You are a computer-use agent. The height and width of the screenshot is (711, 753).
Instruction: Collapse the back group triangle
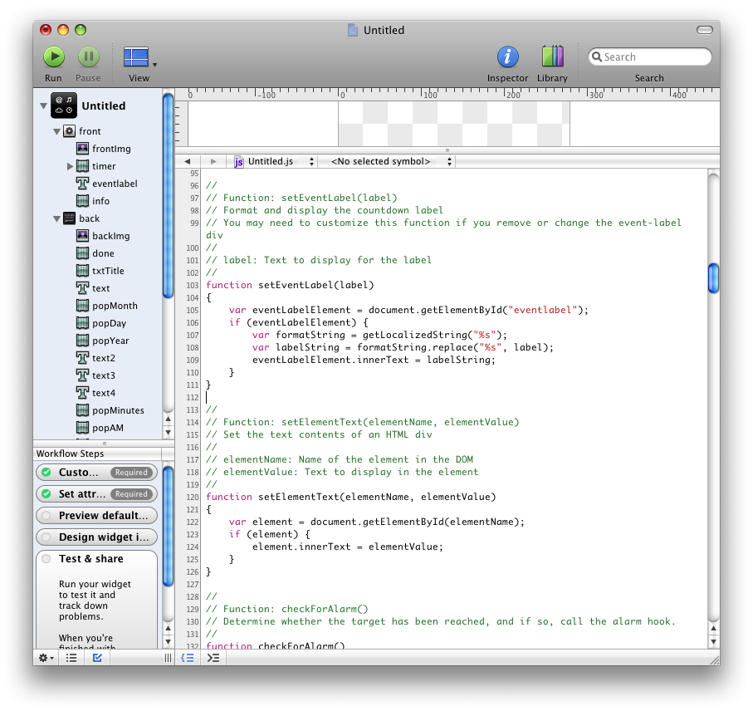[56, 218]
